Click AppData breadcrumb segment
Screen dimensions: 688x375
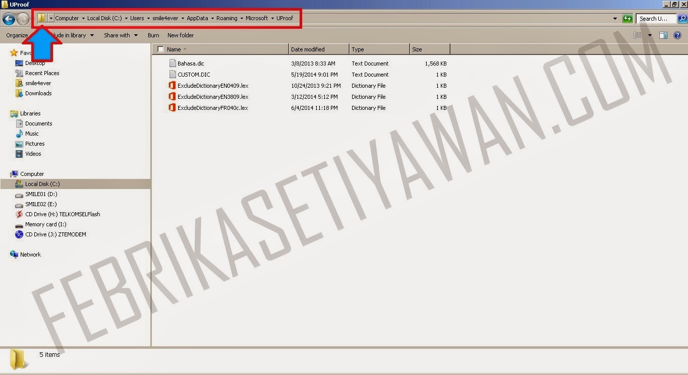tap(198, 19)
